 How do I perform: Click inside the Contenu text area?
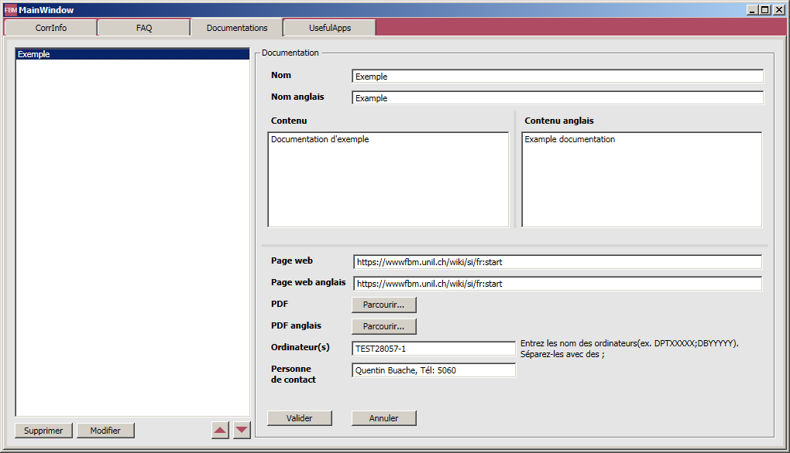388,179
